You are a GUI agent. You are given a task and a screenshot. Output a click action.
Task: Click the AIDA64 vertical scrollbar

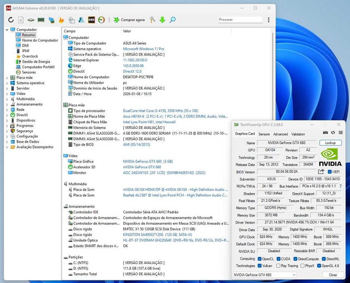pos(273,76)
